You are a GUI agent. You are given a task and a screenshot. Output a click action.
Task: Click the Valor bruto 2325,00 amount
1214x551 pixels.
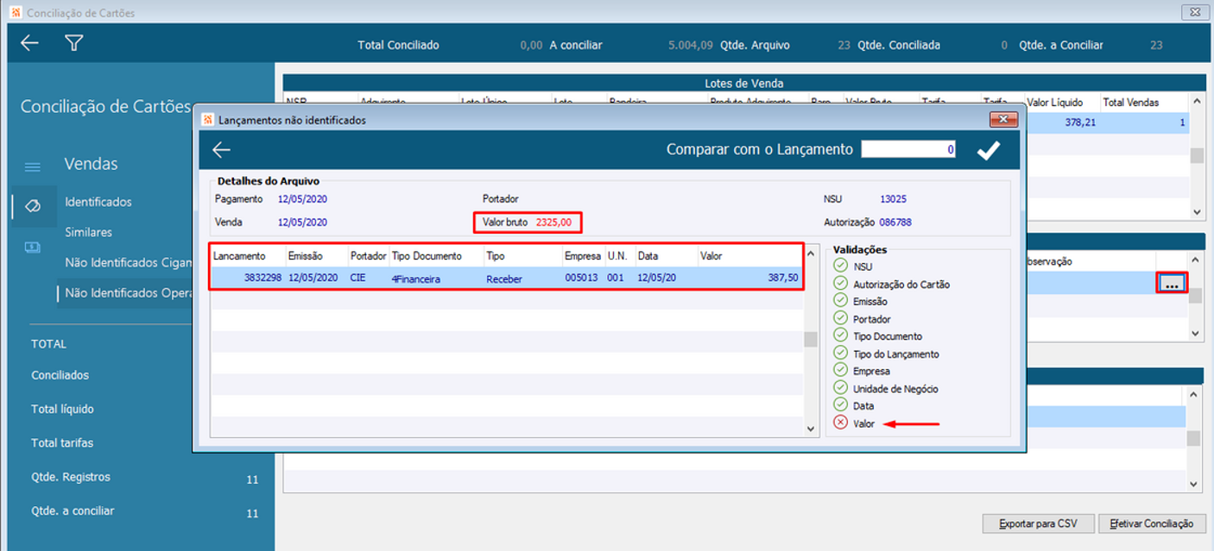pos(554,222)
